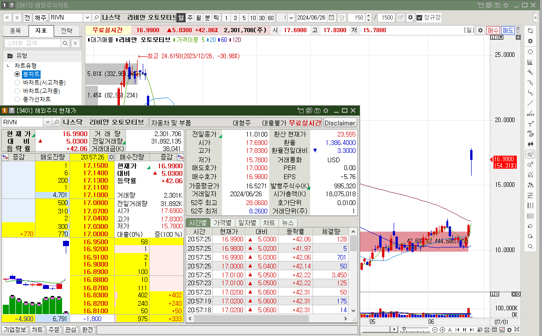This screenshot has height=336, width=542.
Task: Click the save floppy icon under chart
Action: (x=486, y=329)
